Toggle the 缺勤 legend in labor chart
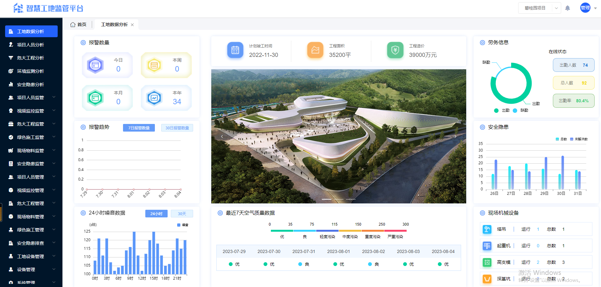This screenshot has height=287, width=601. point(520,110)
